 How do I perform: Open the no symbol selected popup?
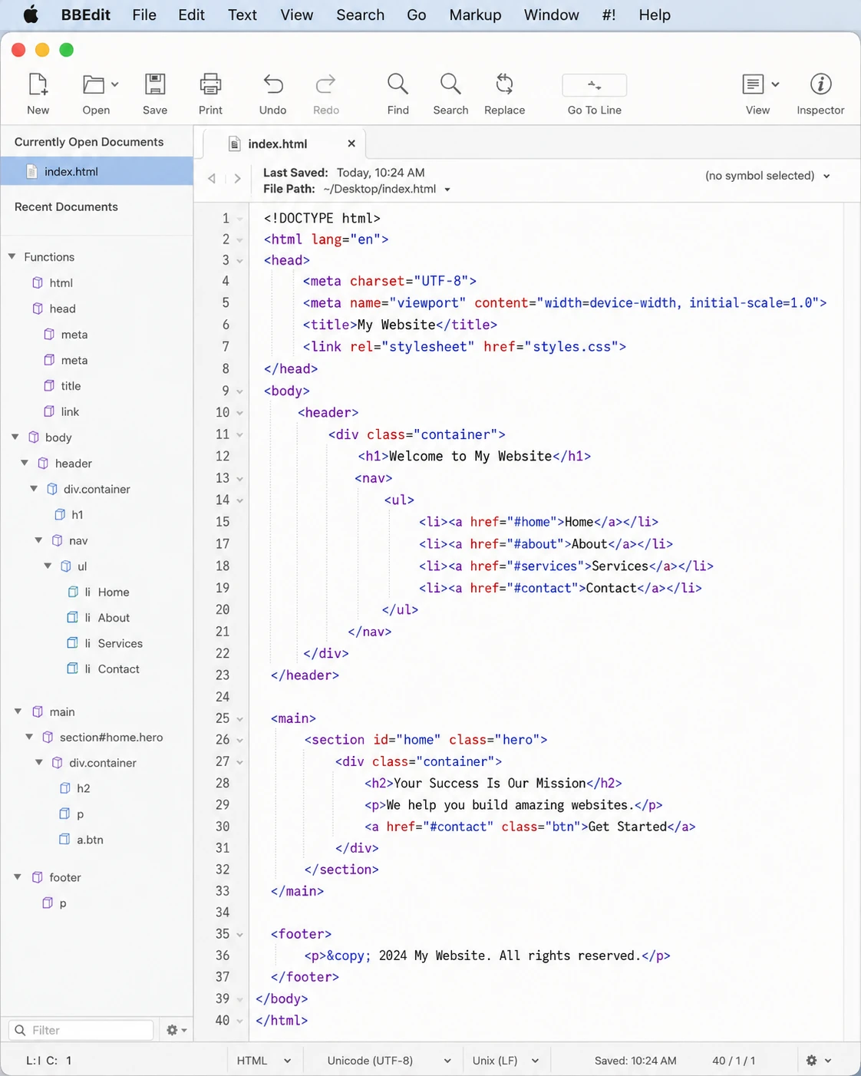tap(767, 176)
